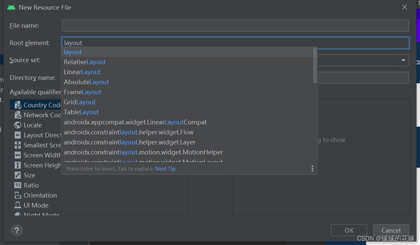The width and height of the screenshot is (420, 245).
Task: Choose constraintlayout helper Flow suggestion
Action: (x=187, y=132)
